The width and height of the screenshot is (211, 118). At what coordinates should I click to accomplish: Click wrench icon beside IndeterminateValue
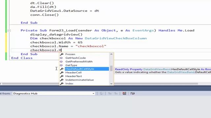pos(62,80)
